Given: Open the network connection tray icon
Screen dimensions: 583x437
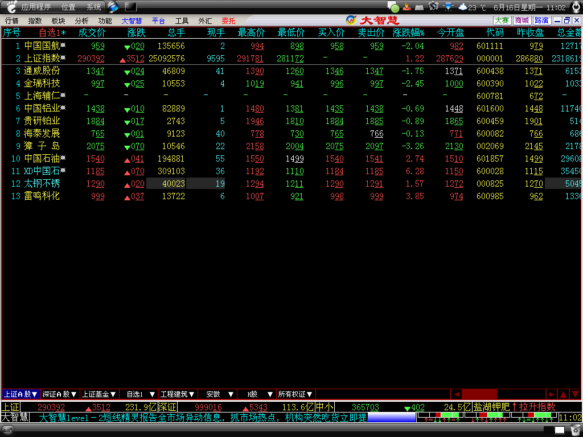Looking at the screenshot, I should pyautogui.click(x=448, y=7).
